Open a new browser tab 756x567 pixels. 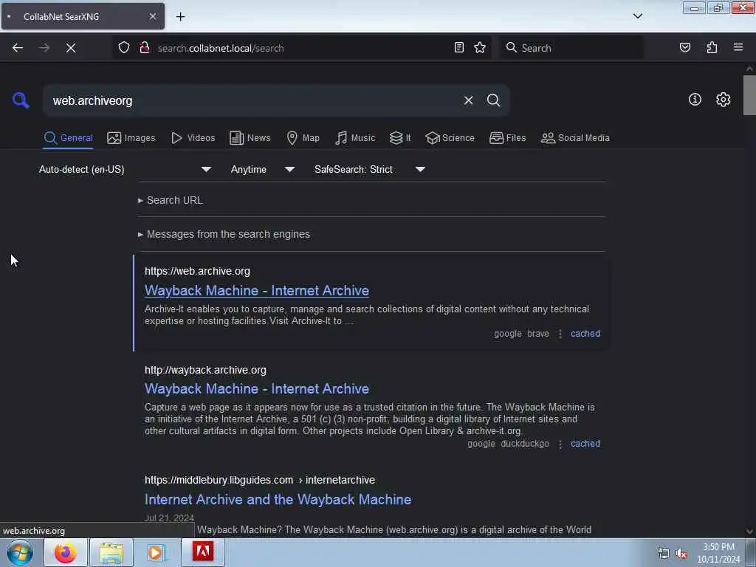point(180,17)
